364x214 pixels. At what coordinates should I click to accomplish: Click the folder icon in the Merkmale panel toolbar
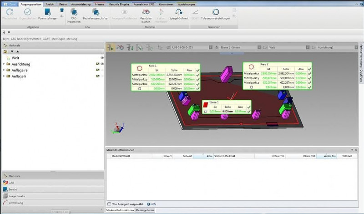click(x=5, y=51)
